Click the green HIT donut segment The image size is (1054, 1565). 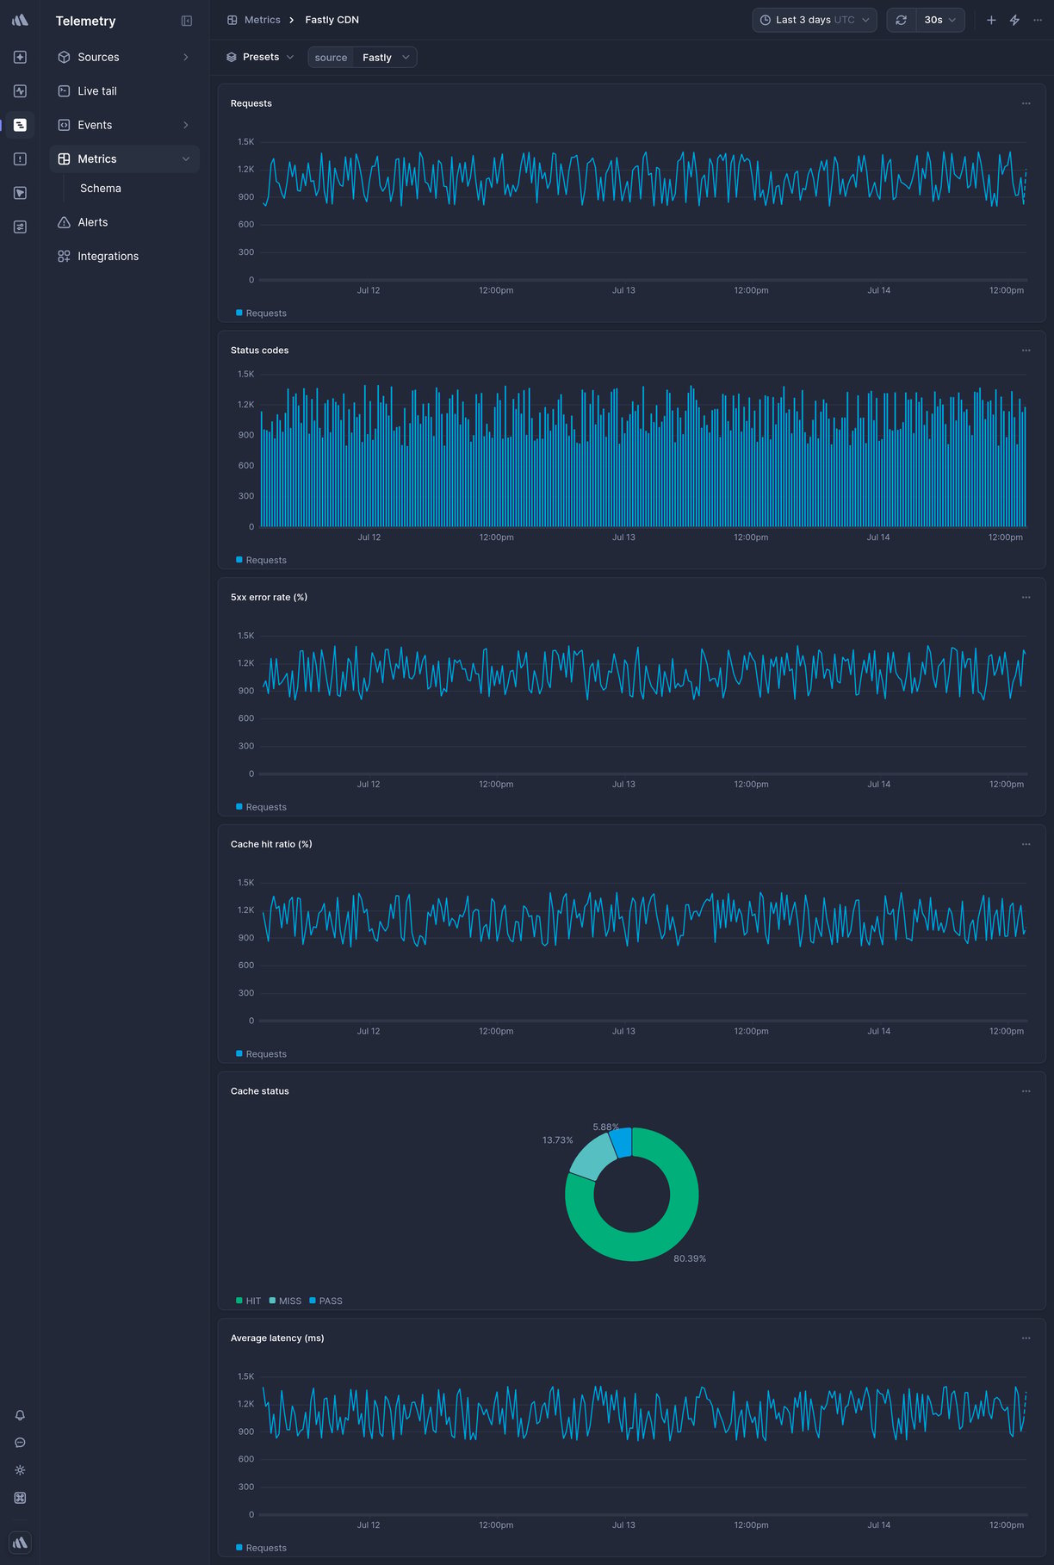[x=663, y=1236]
